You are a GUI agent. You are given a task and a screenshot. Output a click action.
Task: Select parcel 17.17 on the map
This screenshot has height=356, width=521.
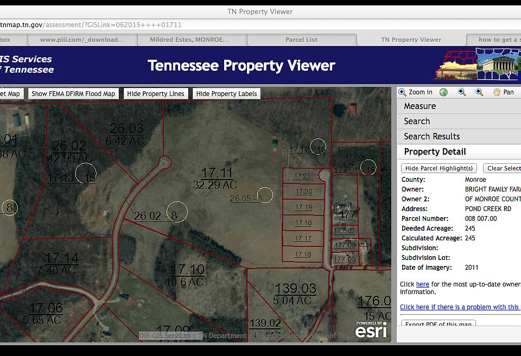tap(303, 238)
